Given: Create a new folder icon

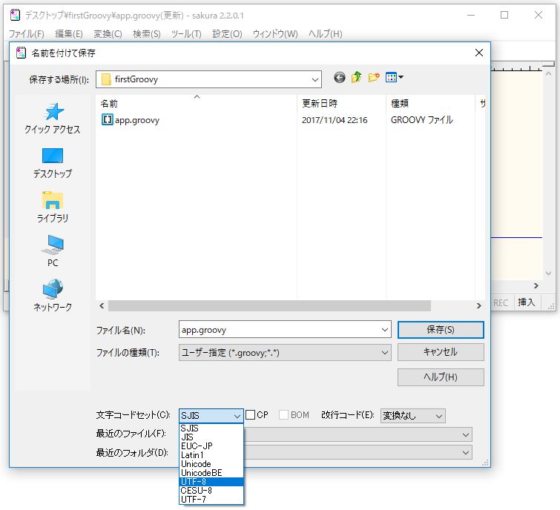Looking at the screenshot, I should (x=374, y=77).
